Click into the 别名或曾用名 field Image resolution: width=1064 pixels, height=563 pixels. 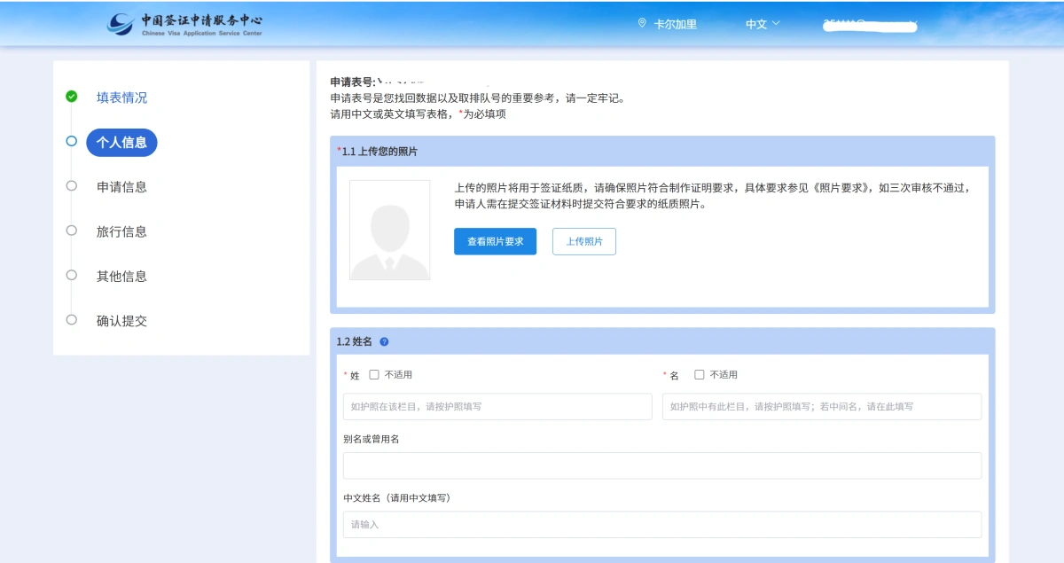pos(661,465)
